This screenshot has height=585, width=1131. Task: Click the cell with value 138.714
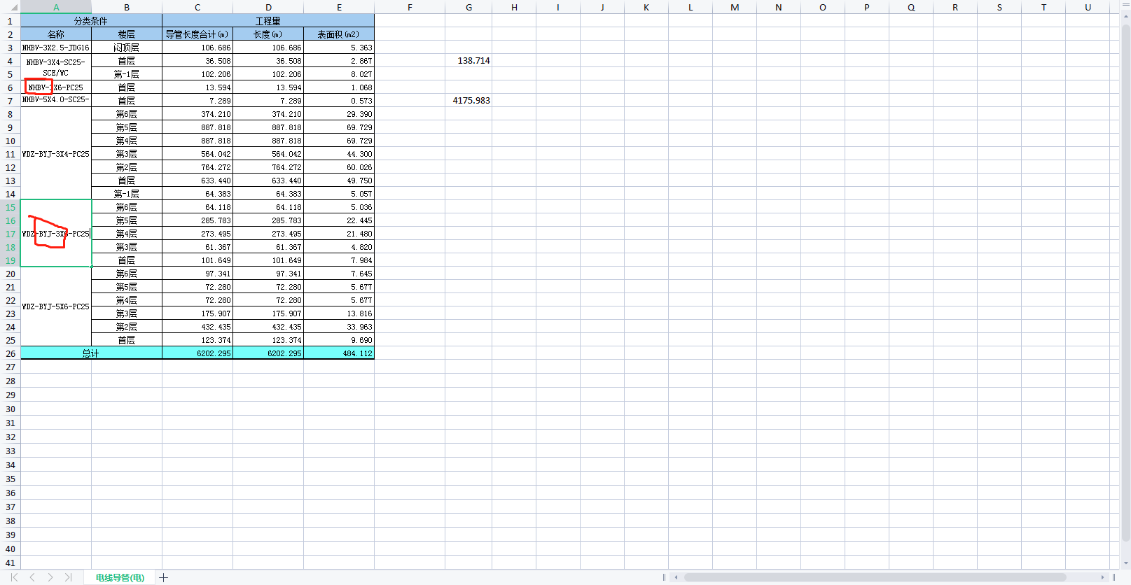(x=469, y=61)
